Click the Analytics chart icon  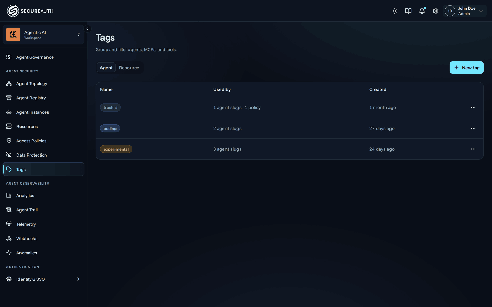(x=9, y=195)
